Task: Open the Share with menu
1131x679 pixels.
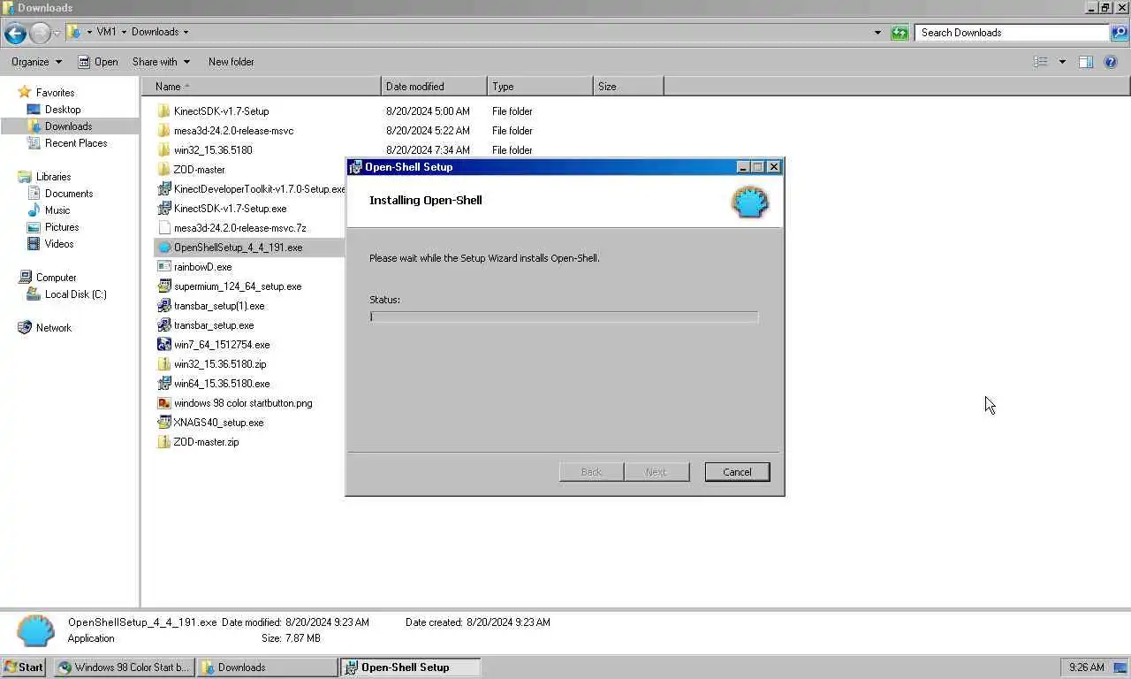Action: pos(161,62)
